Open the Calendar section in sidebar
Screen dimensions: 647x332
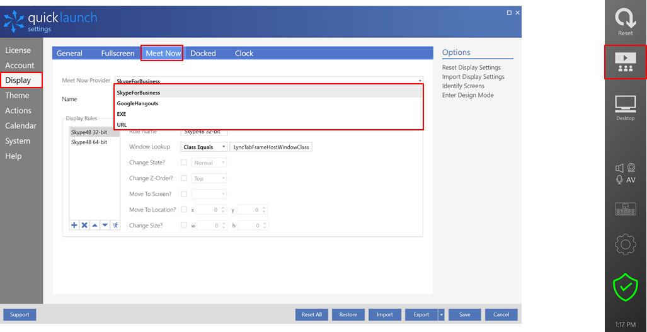pyautogui.click(x=21, y=126)
